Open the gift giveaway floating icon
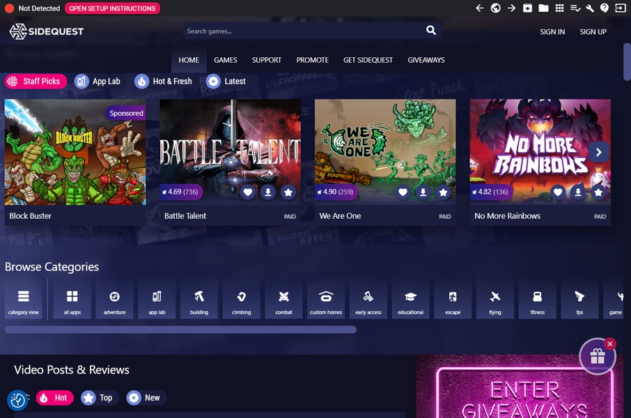This screenshot has height=418, width=631. [x=597, y=357]
